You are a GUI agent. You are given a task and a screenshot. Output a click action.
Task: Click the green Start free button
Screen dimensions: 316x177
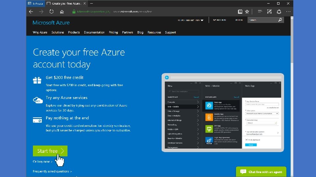click(50, 151)
